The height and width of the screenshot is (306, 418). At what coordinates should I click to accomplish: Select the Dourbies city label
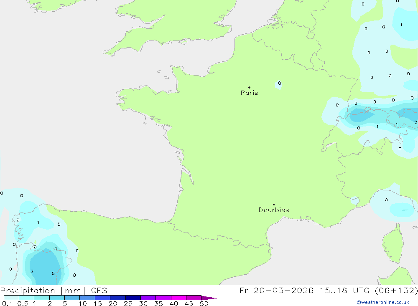274,210
